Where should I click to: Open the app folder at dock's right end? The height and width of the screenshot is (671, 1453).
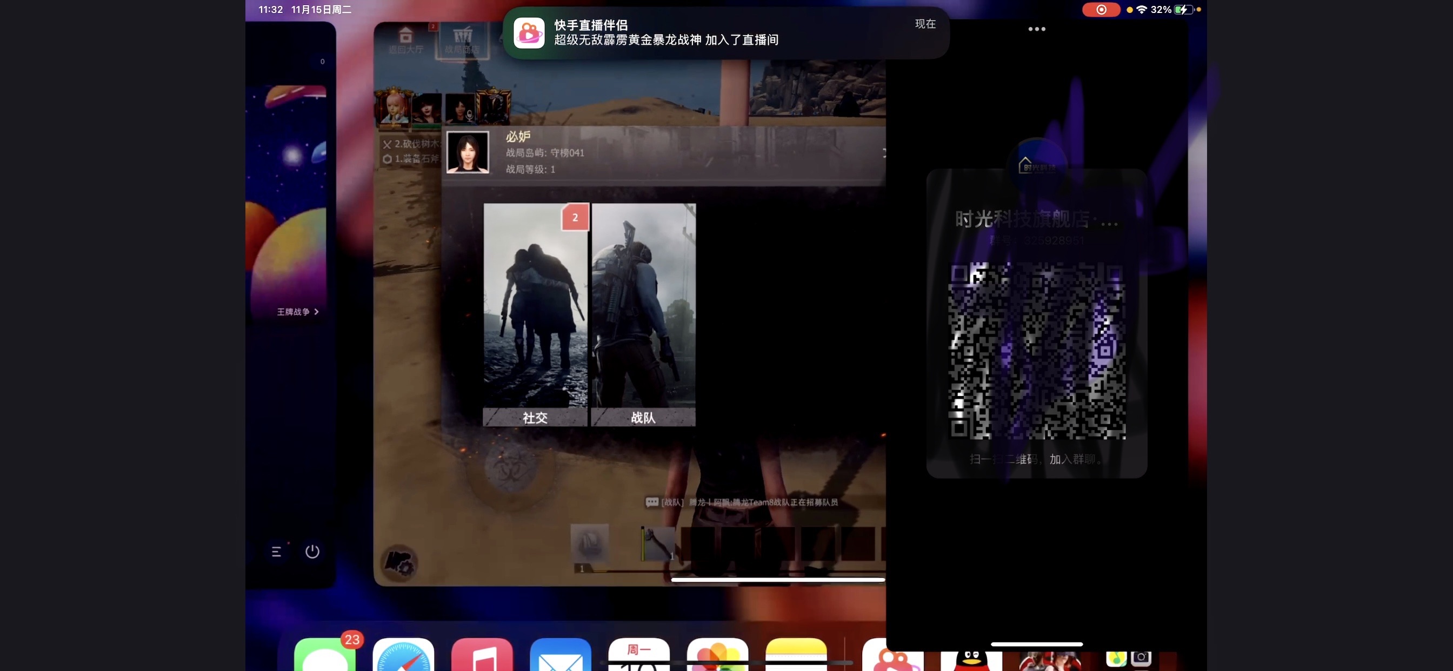[1128, 660]
